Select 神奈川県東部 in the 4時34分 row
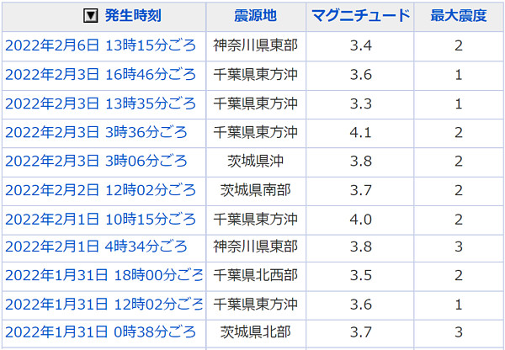 click(255, 247)
